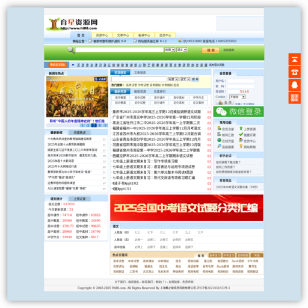This screenshot has height=308, width=308.
Task: Click the orange QQ penguin floating icon
Action: point(294,85)
